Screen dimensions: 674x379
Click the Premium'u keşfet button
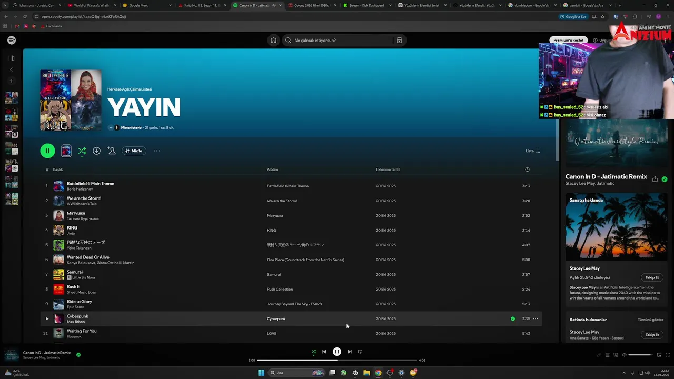click(569, 40)
